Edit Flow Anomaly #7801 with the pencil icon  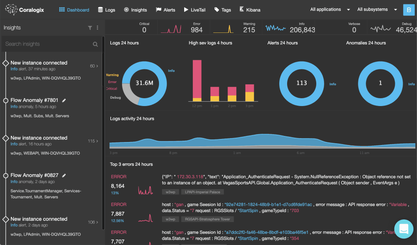tap(64, 100)
